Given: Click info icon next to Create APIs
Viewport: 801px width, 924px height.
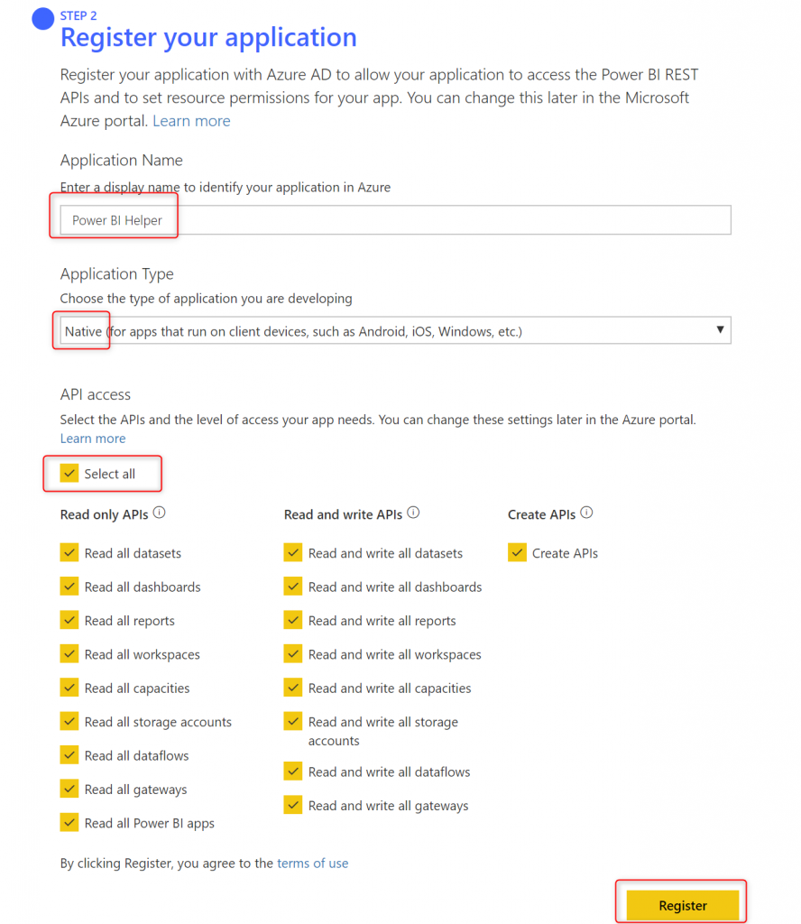Looking at the screenshot, I should coord(586,513).
